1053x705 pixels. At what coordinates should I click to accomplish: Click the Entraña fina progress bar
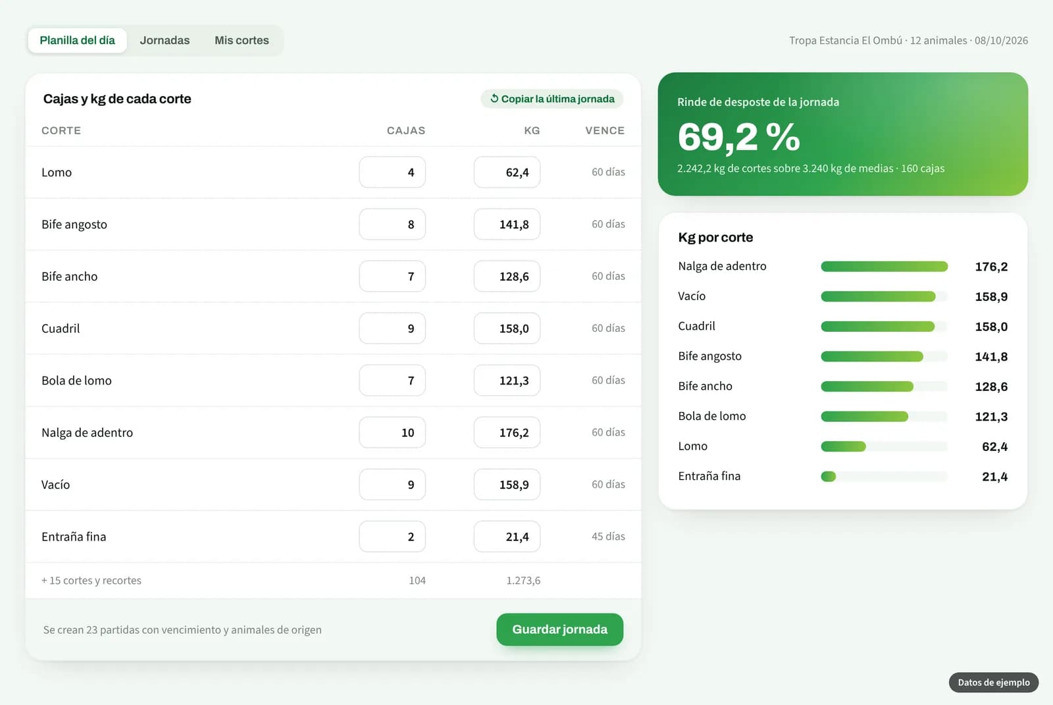[x=884, y=476]
